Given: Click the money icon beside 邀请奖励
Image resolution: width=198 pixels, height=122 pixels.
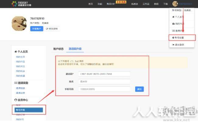Looking at the screenshot, I should click(x=16, y=83).
